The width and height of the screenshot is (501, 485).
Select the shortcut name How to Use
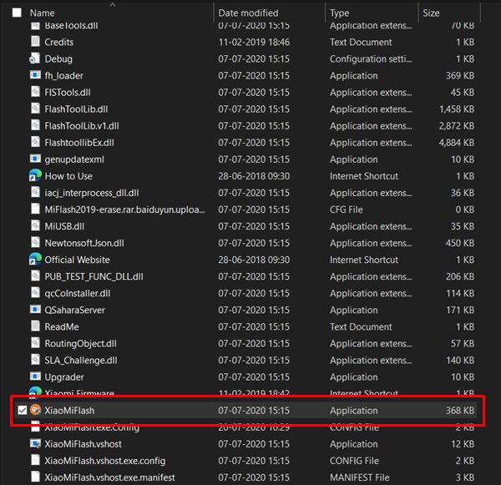point(68,176)
